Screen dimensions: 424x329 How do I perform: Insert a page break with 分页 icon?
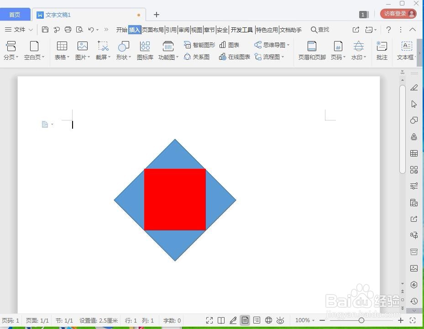pos(11,46)
